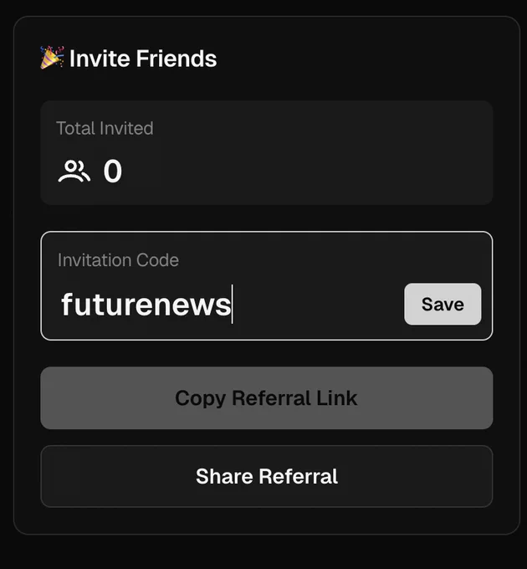Open the Share Referral option
The width and height of the screenshot is (527, 569).
tap(267, 476)
